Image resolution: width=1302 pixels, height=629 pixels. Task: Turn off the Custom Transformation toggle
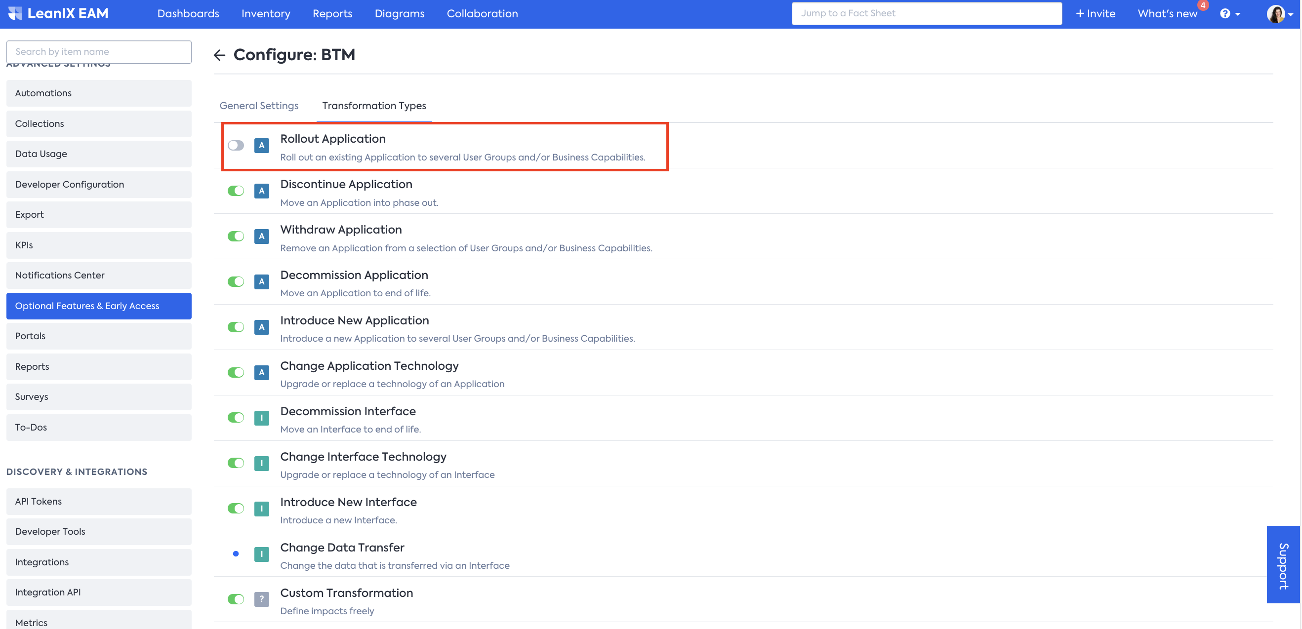(x=236, y=599)
